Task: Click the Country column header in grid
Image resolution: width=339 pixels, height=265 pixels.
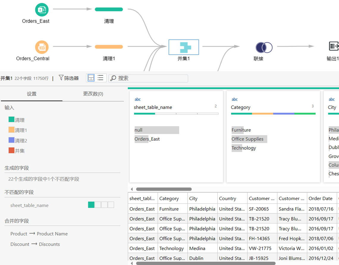Action: (x=233, y=198)
